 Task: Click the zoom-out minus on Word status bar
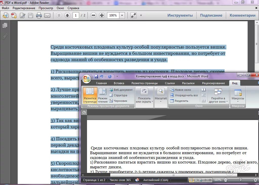click(x=226, y=180)
